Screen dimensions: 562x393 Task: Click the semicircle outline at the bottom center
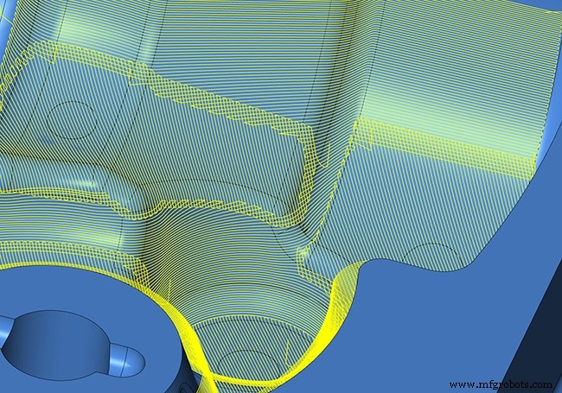pyautogui.click(x=245, y=360)
